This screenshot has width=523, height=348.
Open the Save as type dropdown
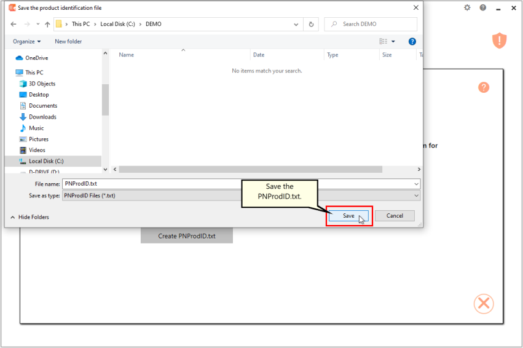tap(241, 196)
